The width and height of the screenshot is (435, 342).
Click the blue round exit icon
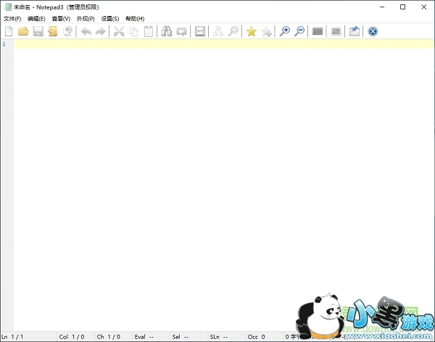[x=373, y=31]
